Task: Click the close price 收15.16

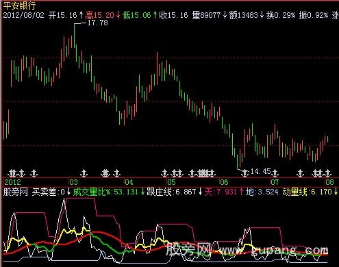Action: point(174,15)
